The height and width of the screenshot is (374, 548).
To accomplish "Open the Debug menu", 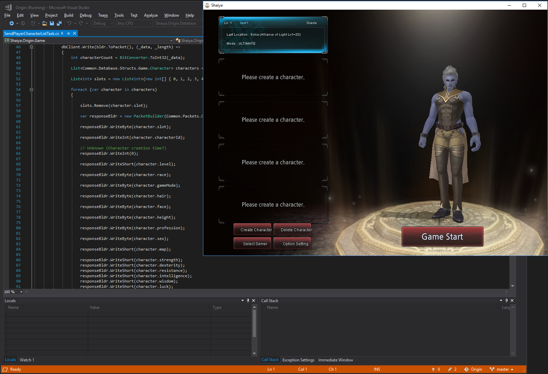I will tap(86, 15).
